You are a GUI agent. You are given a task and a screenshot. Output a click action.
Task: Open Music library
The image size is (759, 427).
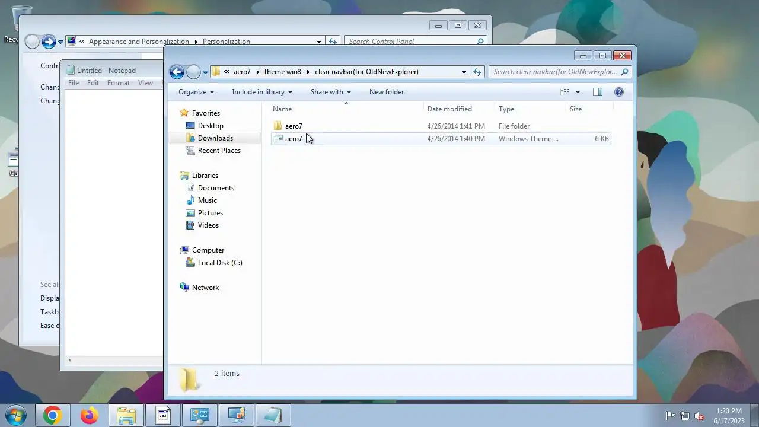pyautogui.click(x=207, y=200)
